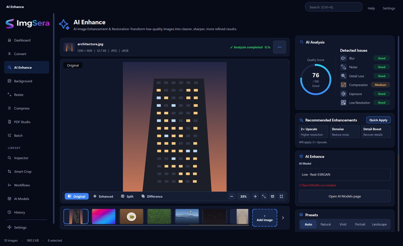
Task: Click the Inspector magnifier icon
Action: [9, 158]
